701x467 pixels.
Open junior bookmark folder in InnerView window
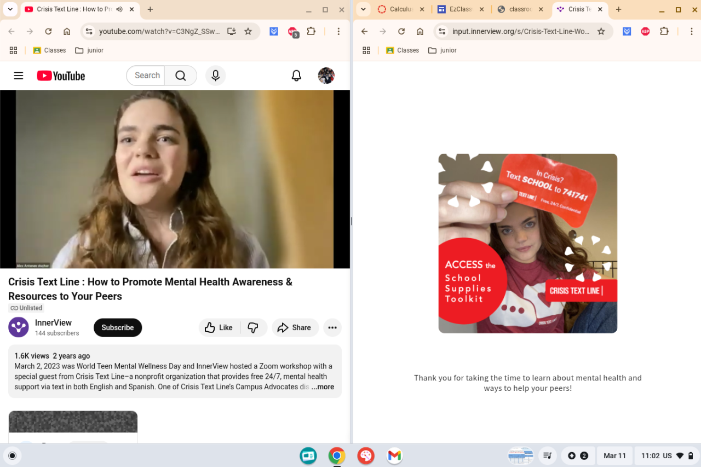click(x=443, y=50)
